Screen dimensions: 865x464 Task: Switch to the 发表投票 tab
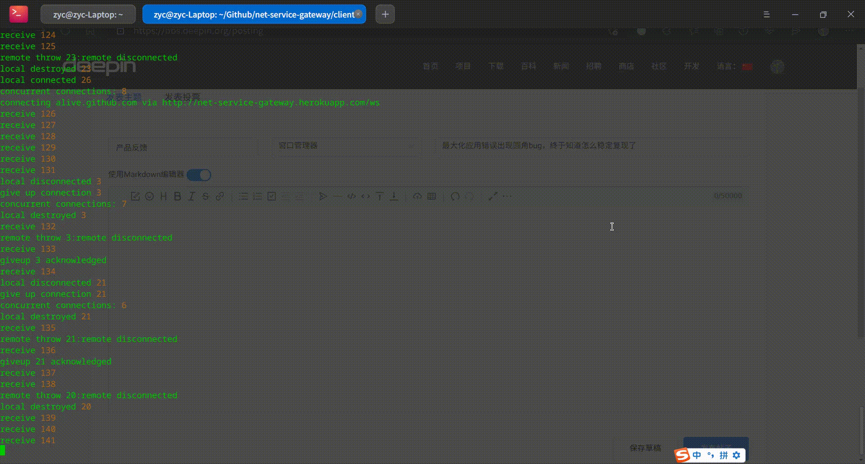(182, 96)
